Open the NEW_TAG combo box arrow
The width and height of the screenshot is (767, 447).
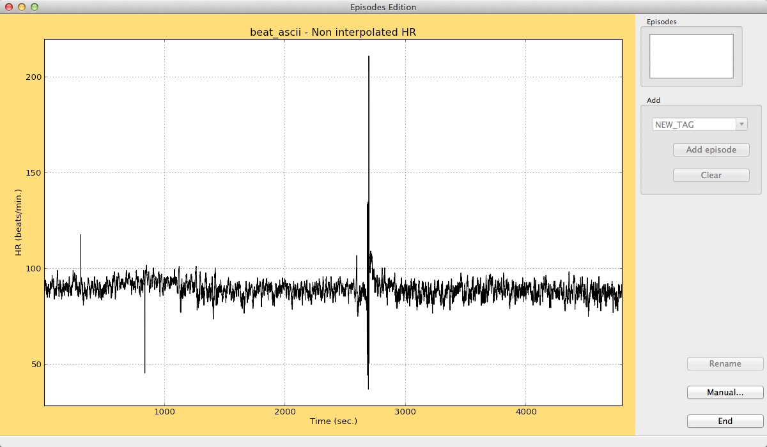pyautogui.click(x=741, y=125)
